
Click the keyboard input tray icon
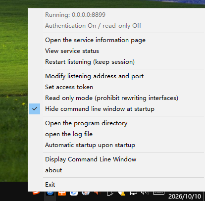[158, 193]
